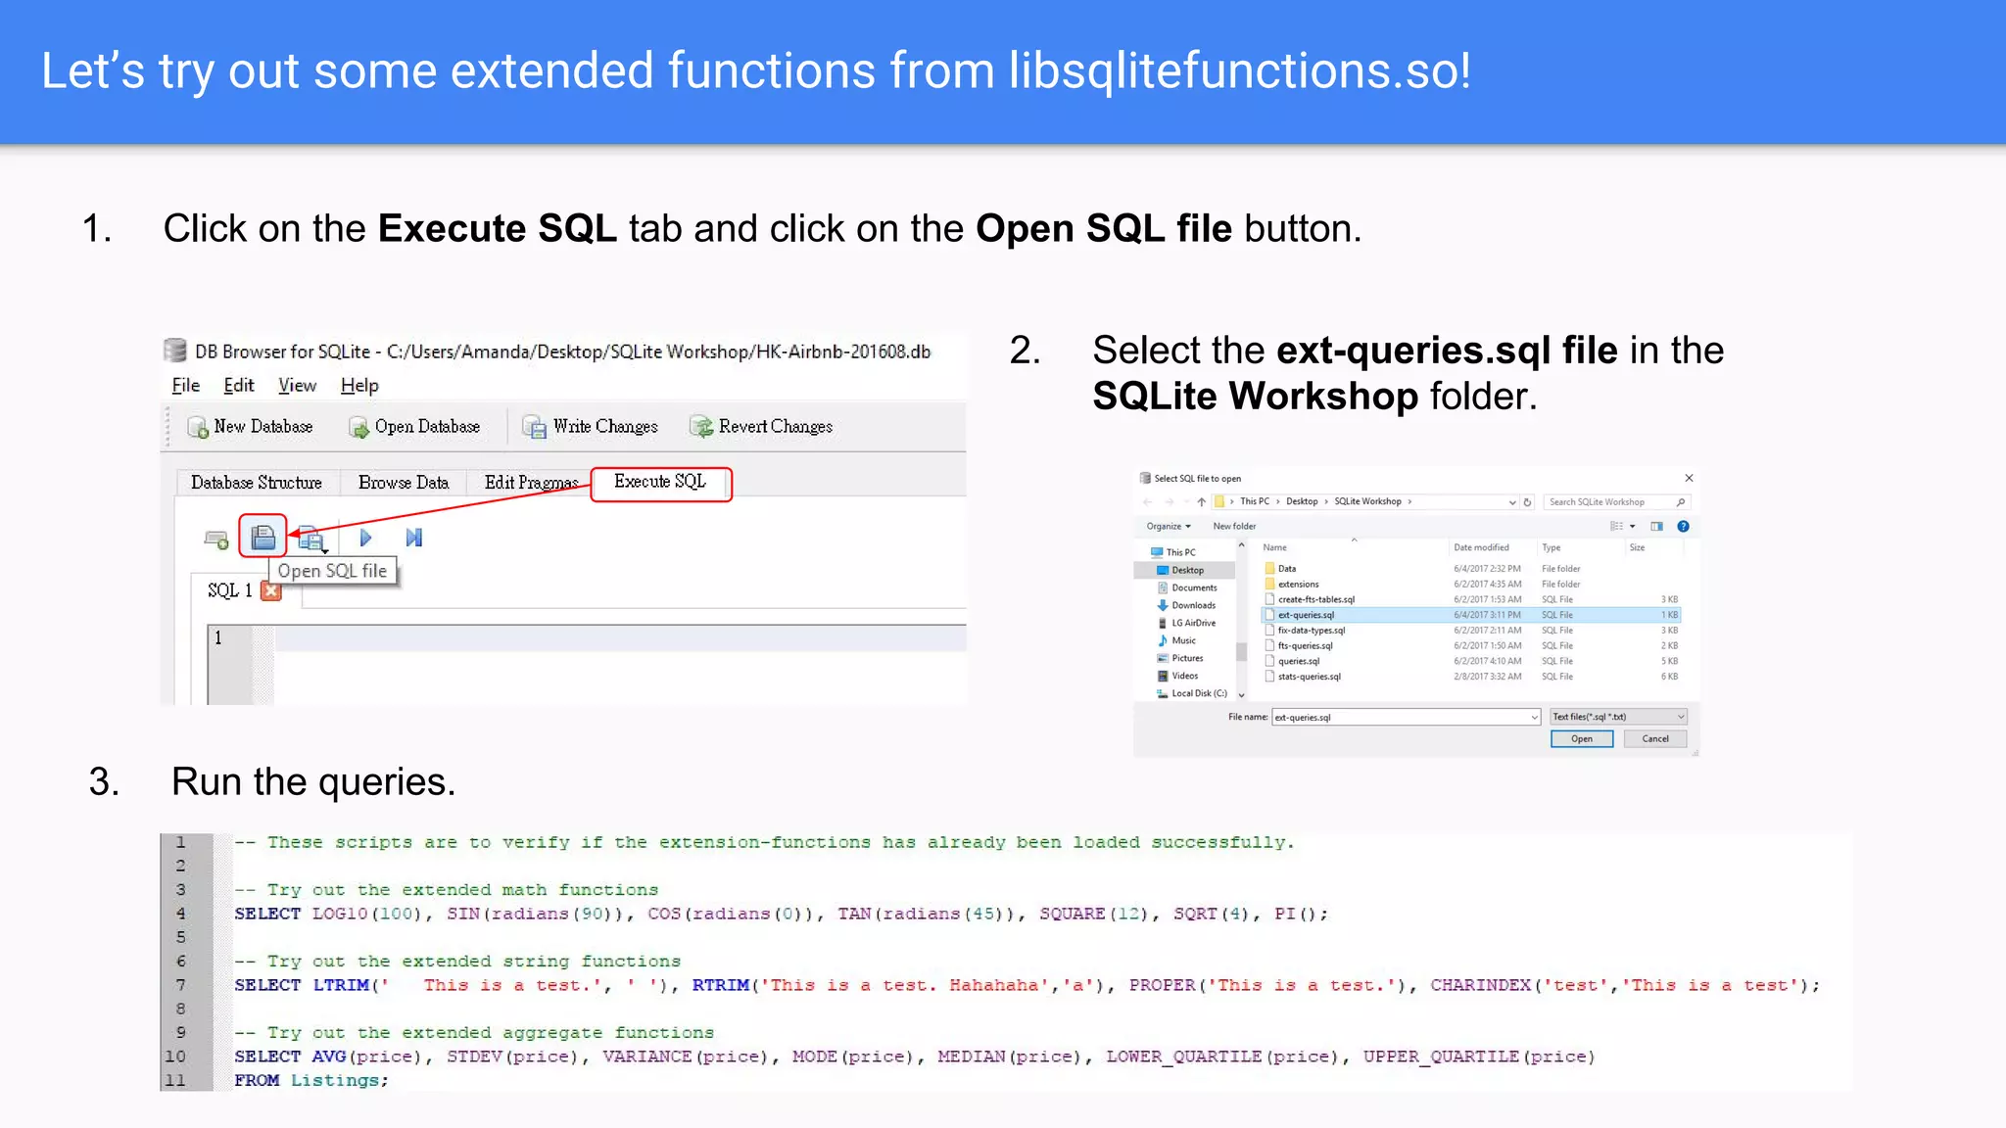Click the File name input field
Image resolution: width=2006 pixels, height=1128 pixels.
(x=1406, y=718)
